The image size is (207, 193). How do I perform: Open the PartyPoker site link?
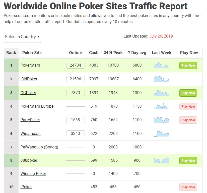click(30, 120)
